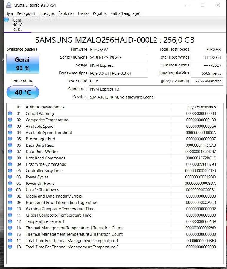
Task: Click the status orb for Critical Warning
Action: pyautogui.click(x=10, y=113)
